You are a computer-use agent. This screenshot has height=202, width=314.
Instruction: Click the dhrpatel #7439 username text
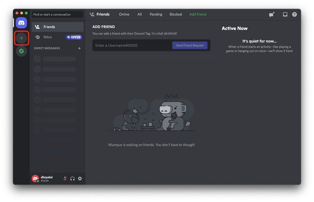(47, 179)
